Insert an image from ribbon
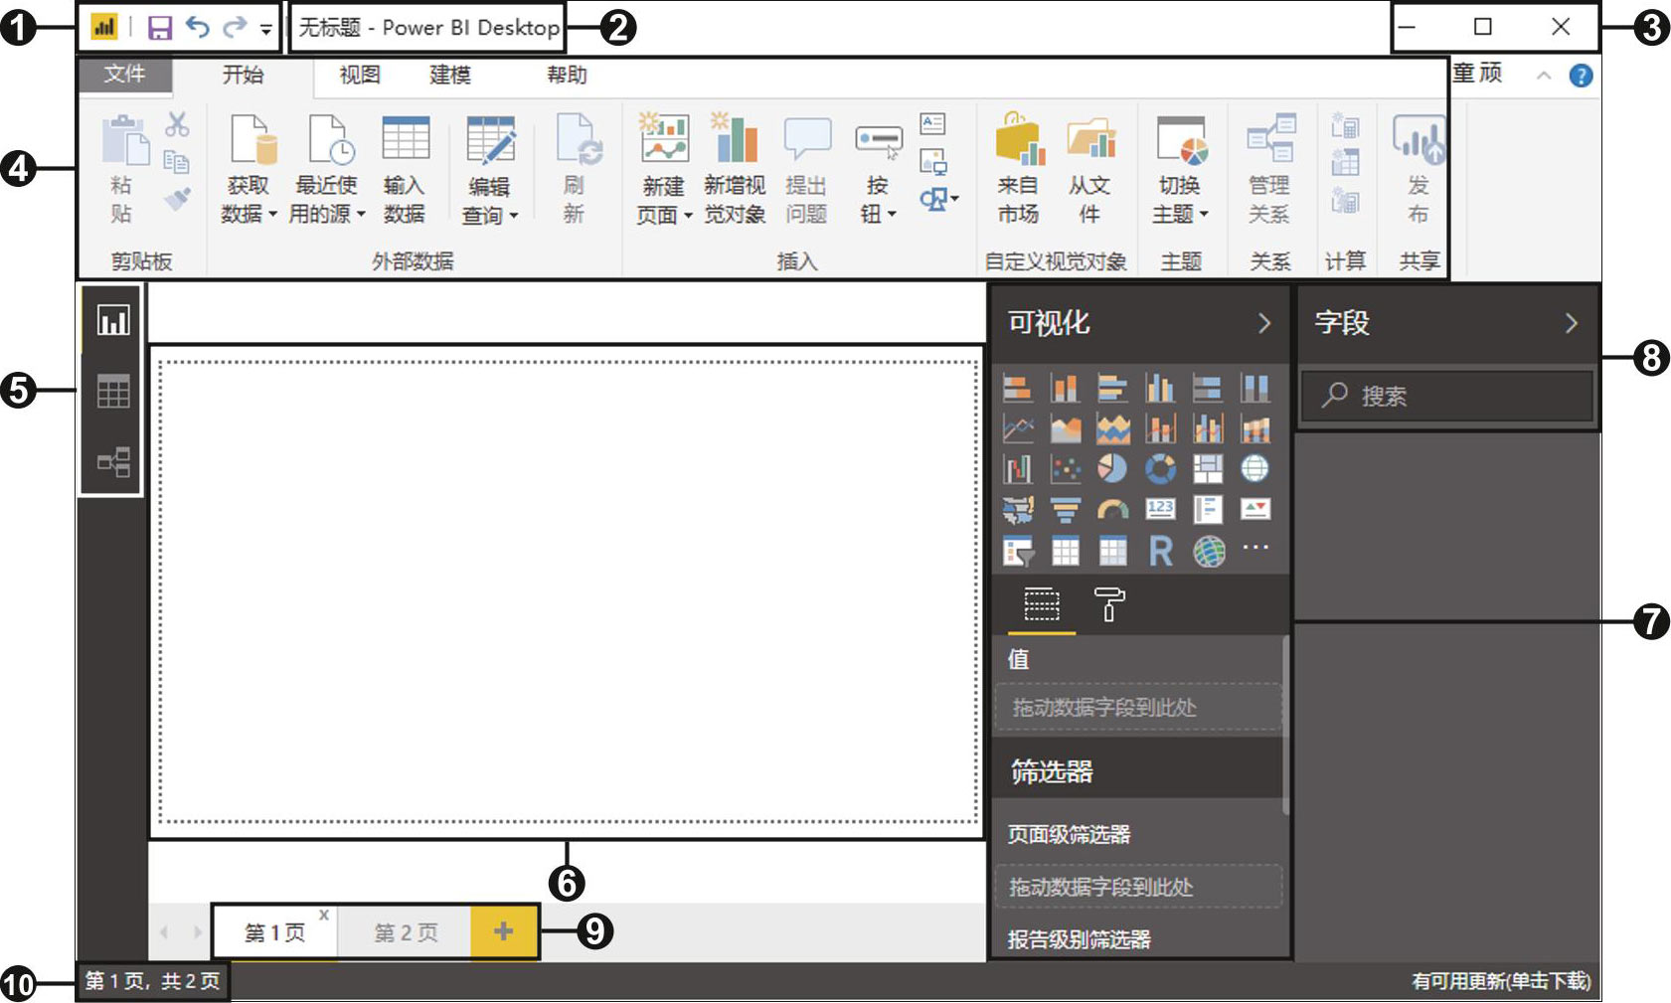The image size is (1671, 1003). [933, 161]
